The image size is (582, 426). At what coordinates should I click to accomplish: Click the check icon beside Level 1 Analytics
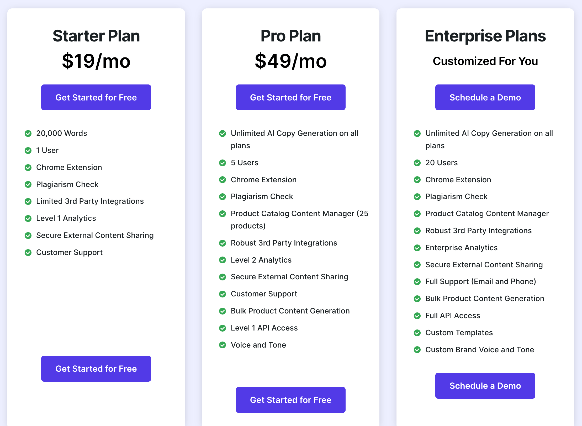pos(28,219)
